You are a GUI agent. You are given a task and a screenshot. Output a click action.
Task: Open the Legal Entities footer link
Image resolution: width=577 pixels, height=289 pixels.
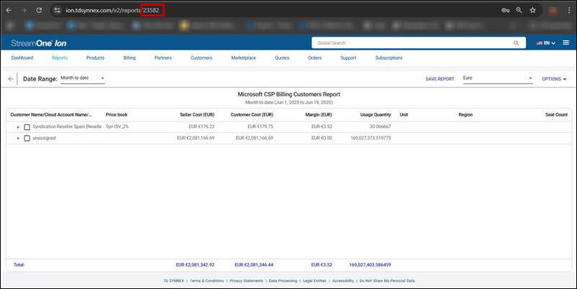pyautogui.click(x=314, y=281)
